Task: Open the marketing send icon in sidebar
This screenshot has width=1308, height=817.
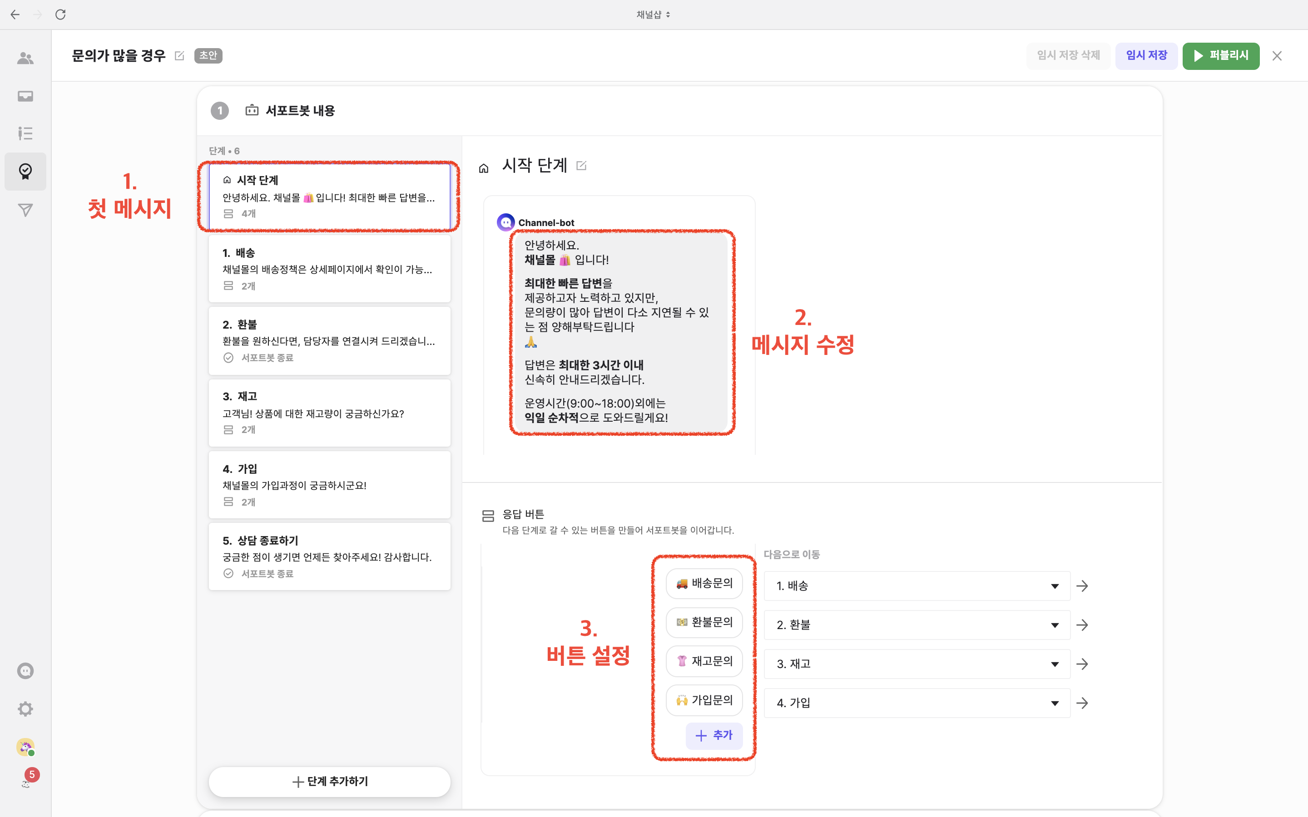Action: (25, 210)
